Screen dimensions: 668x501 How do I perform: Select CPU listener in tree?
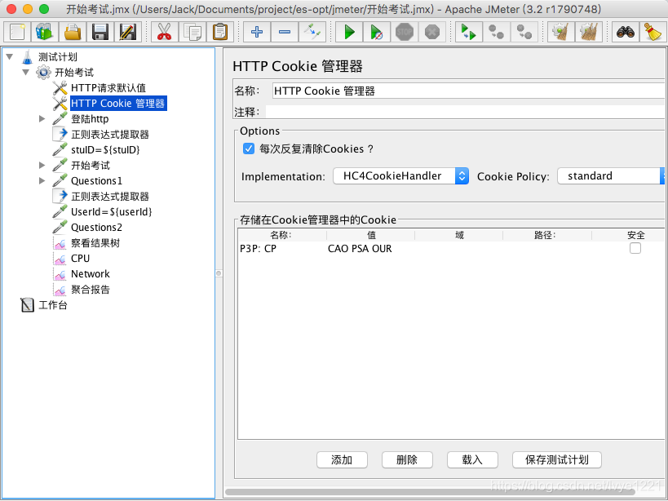click(80, 258)
